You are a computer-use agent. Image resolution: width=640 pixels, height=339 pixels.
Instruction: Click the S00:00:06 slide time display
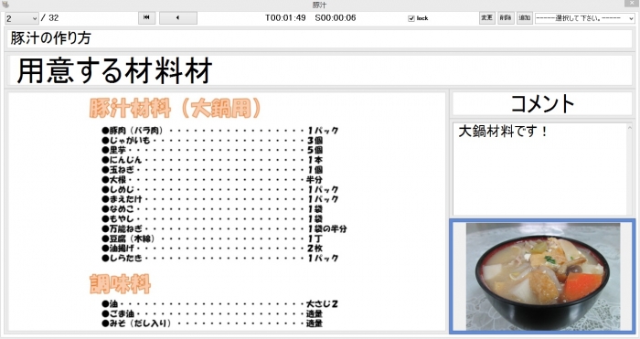point(336,18)
